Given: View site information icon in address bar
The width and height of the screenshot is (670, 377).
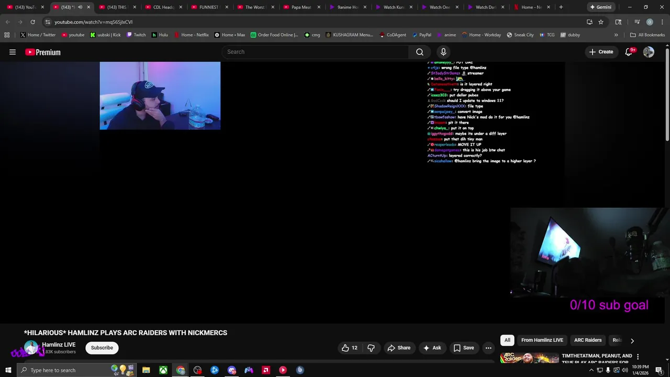Looking at the screenshot, I should pos(47,22).
